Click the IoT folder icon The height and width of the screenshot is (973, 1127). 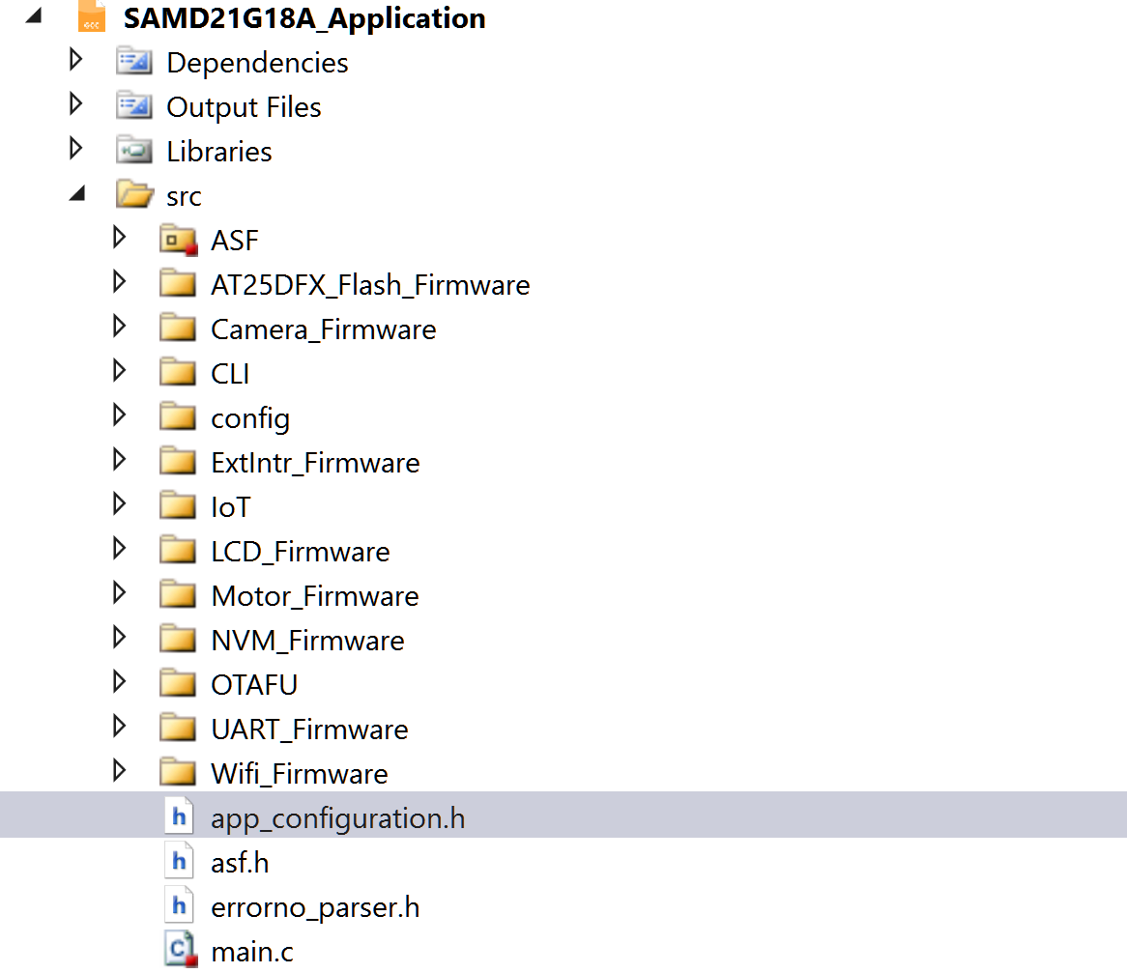(x=178, y=506)
